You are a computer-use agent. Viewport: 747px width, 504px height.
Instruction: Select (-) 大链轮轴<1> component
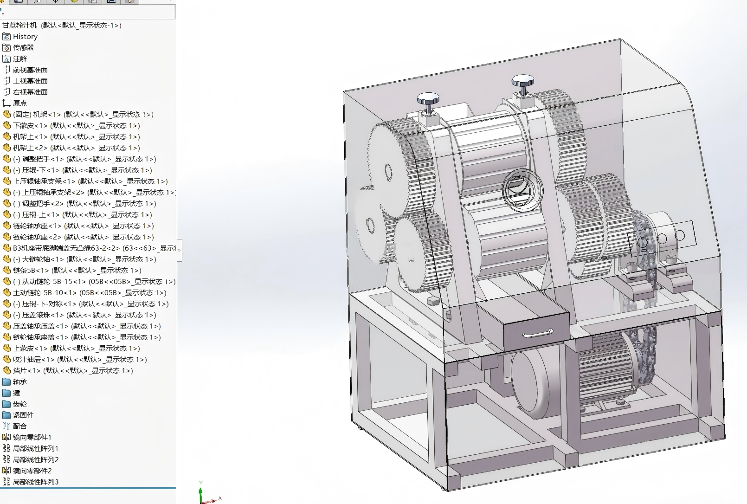point(84,259)
